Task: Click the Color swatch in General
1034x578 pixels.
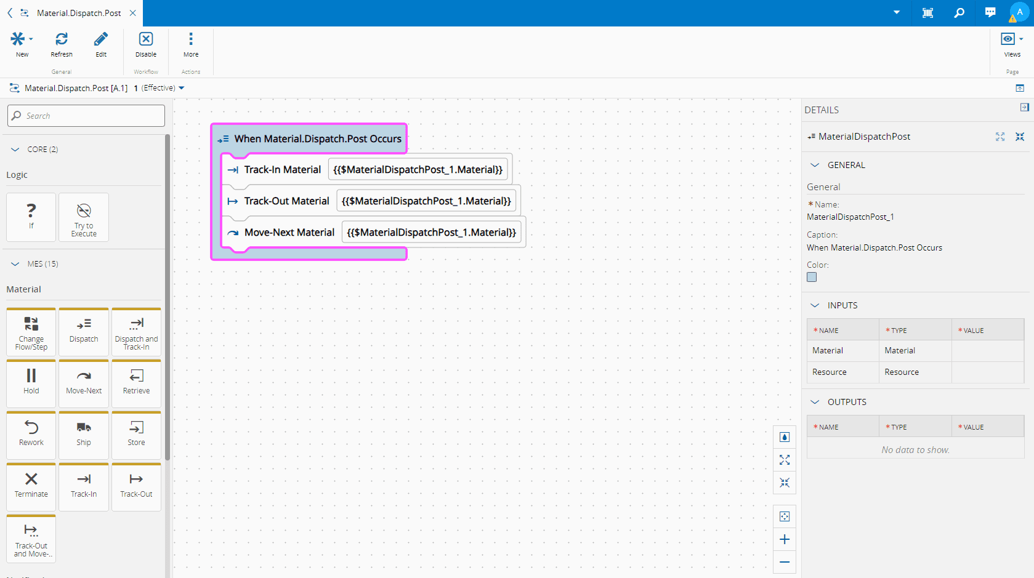Action: (x=812, y=278)
